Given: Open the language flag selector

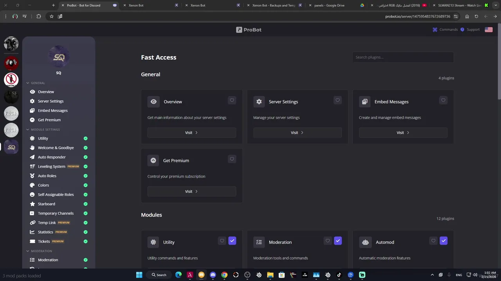Looking at the screenshot, I should pos(488,30).
